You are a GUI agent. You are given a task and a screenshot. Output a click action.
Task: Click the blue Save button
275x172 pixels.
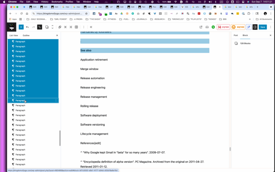[x=263, y=27]
